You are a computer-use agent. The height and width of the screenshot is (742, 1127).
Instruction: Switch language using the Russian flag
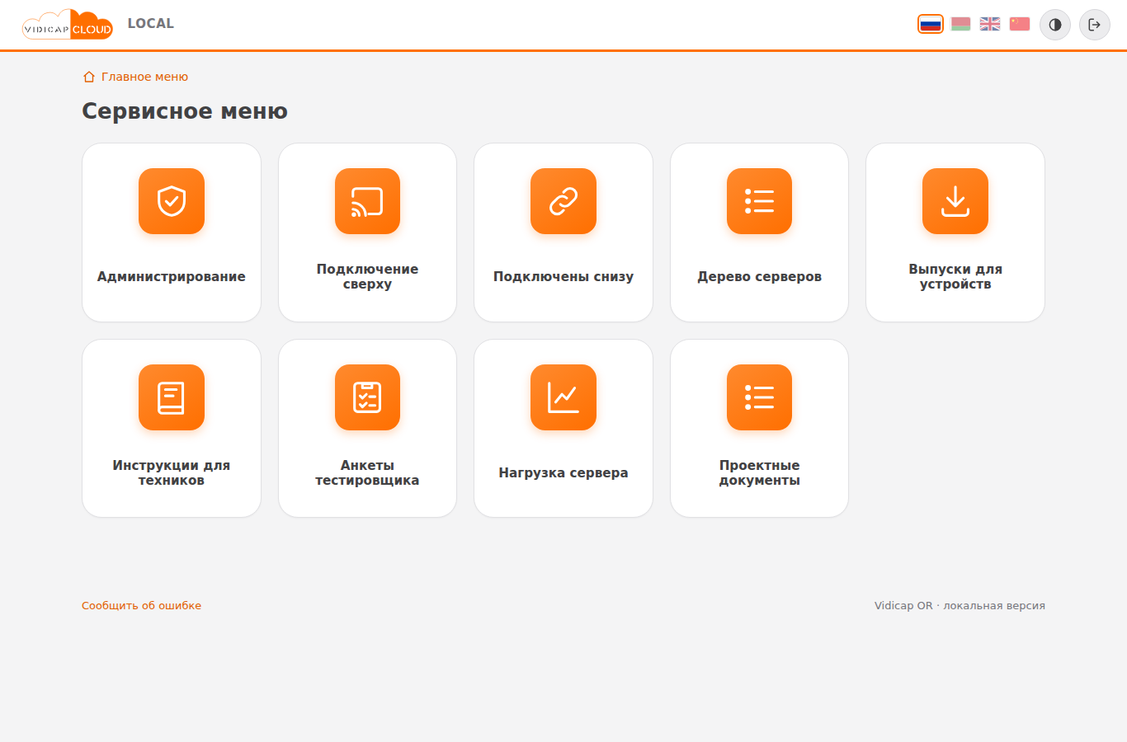(x=931, y=24)
